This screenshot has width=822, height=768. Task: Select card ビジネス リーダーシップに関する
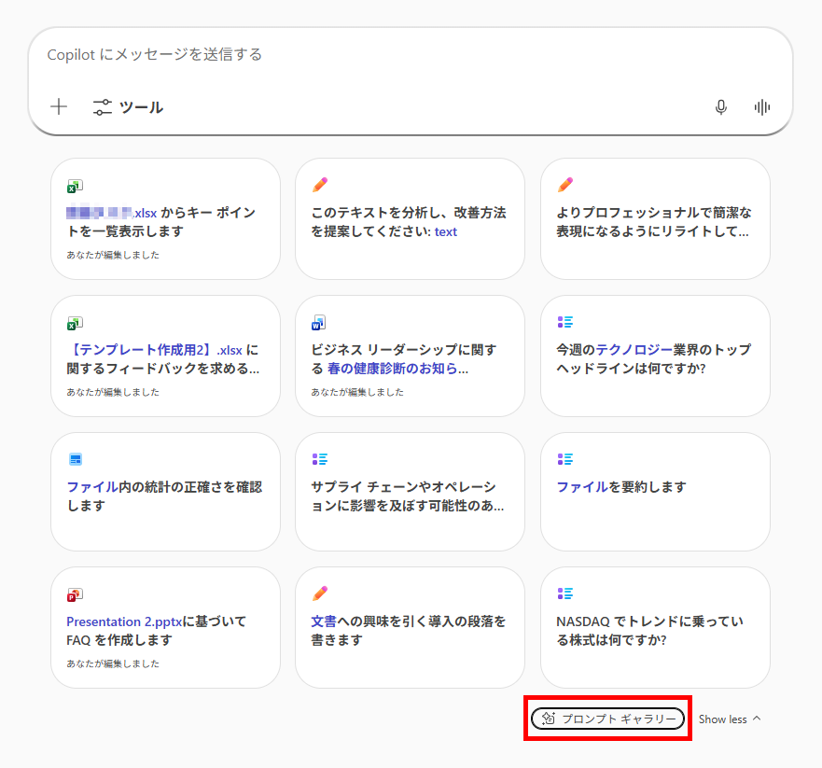[410, 356]
